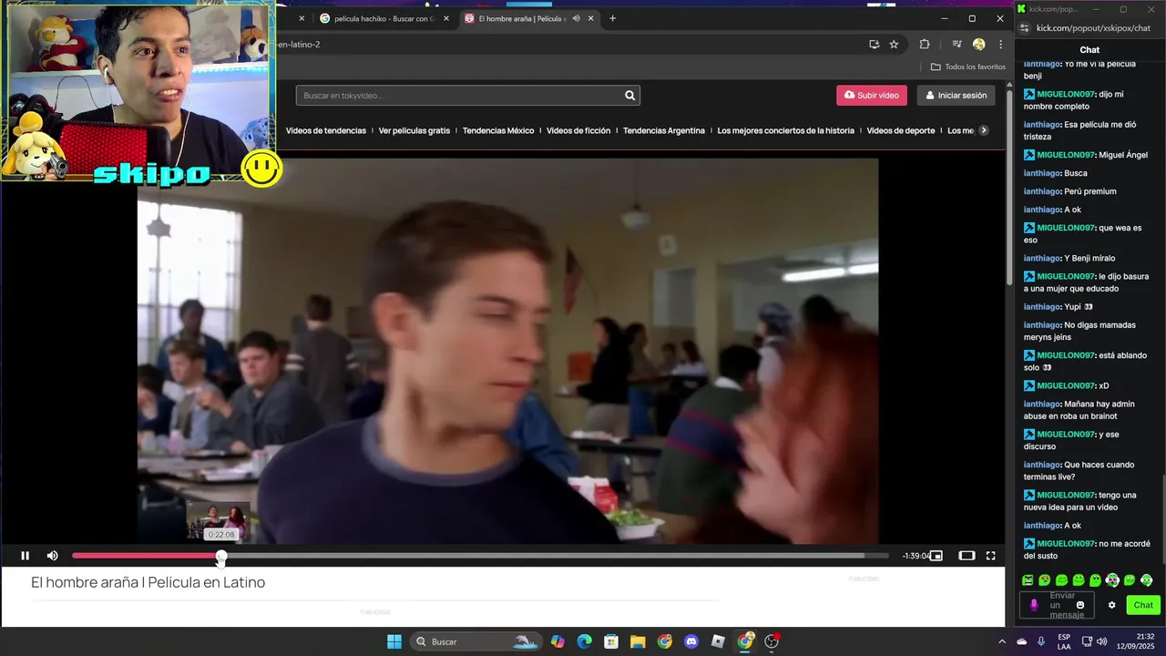Expand more categories with right chevron
The image size is (1166, 656).
pos(983,130)
